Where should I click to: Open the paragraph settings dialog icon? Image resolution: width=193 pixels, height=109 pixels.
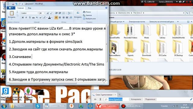pyautogui.click(x=71, y=18)
